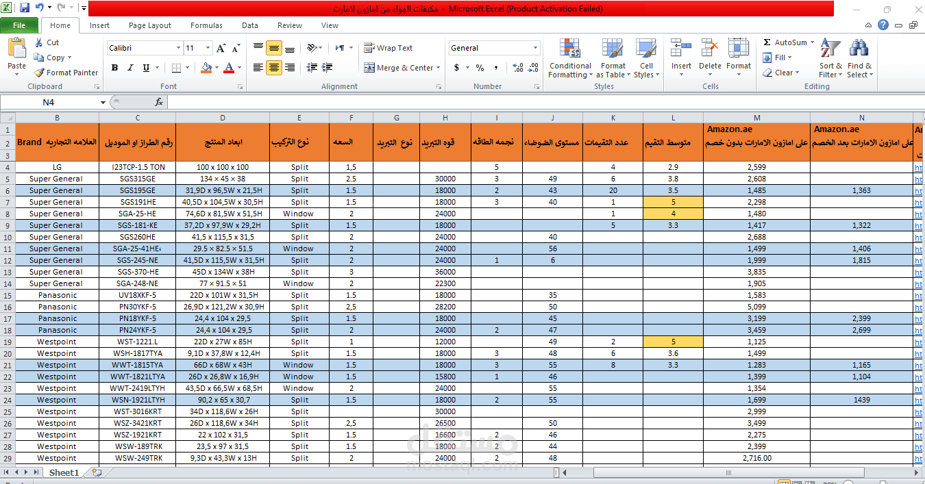Screen dimensions: 925x484
Task: Select row 12 header
Action: (x=8, y=260)
